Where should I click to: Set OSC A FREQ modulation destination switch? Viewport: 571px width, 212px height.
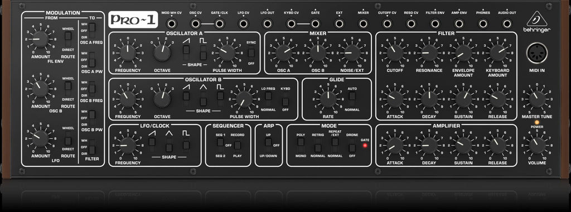pyautogui.click(x=92, y=31)
